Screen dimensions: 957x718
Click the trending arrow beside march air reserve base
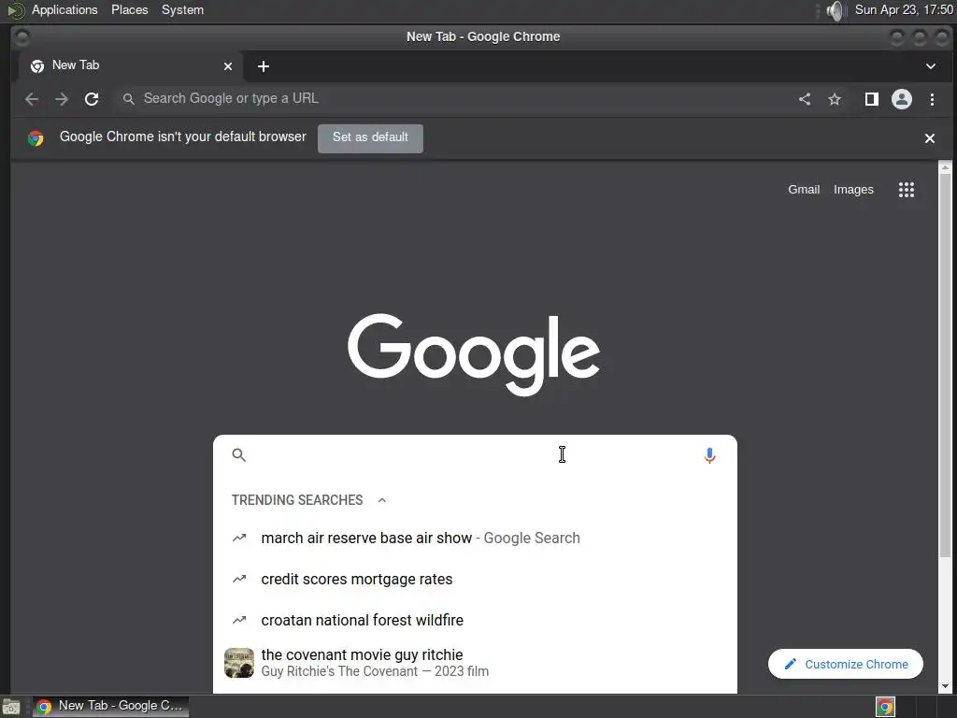tap(239, 538)
